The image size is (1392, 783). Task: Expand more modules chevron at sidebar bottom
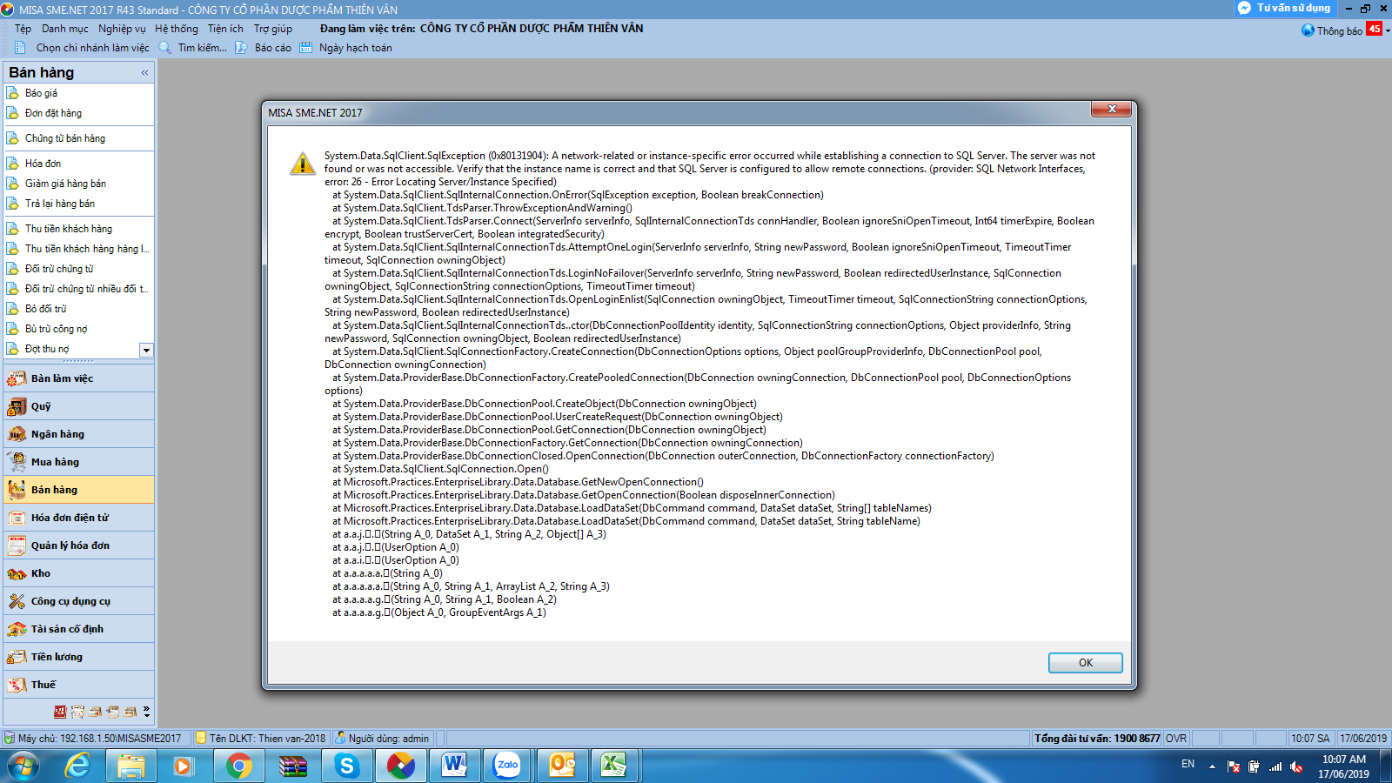146,712
